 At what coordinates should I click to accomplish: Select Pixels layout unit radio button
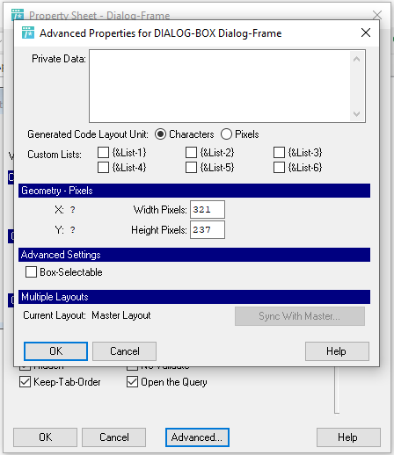[226, 134]
